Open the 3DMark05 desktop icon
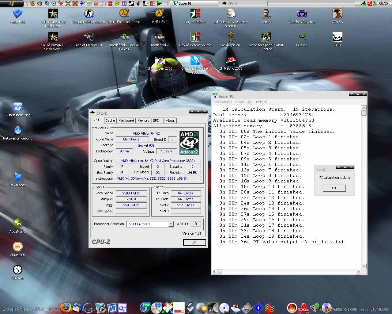The image size is (392, 314). (17, 247)
